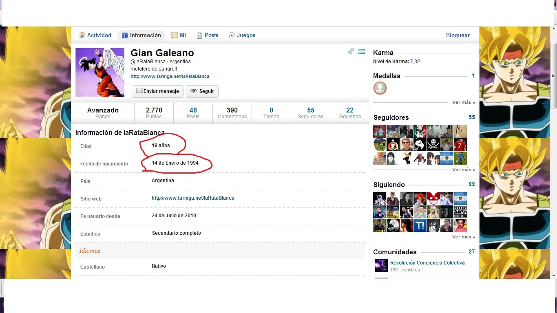Screen dimensions: 557x313
Task: Open the 55 Seguidores stat
Action: (x=311, y=113)
